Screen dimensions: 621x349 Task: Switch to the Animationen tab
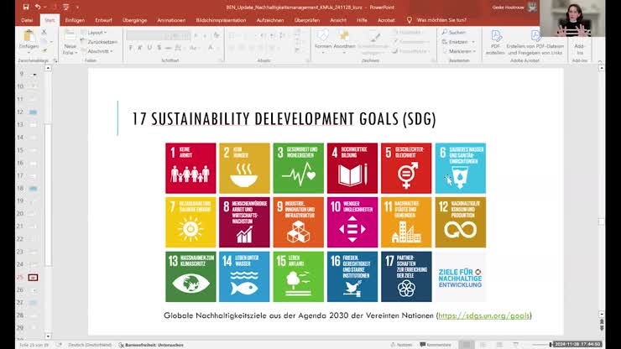171,18
